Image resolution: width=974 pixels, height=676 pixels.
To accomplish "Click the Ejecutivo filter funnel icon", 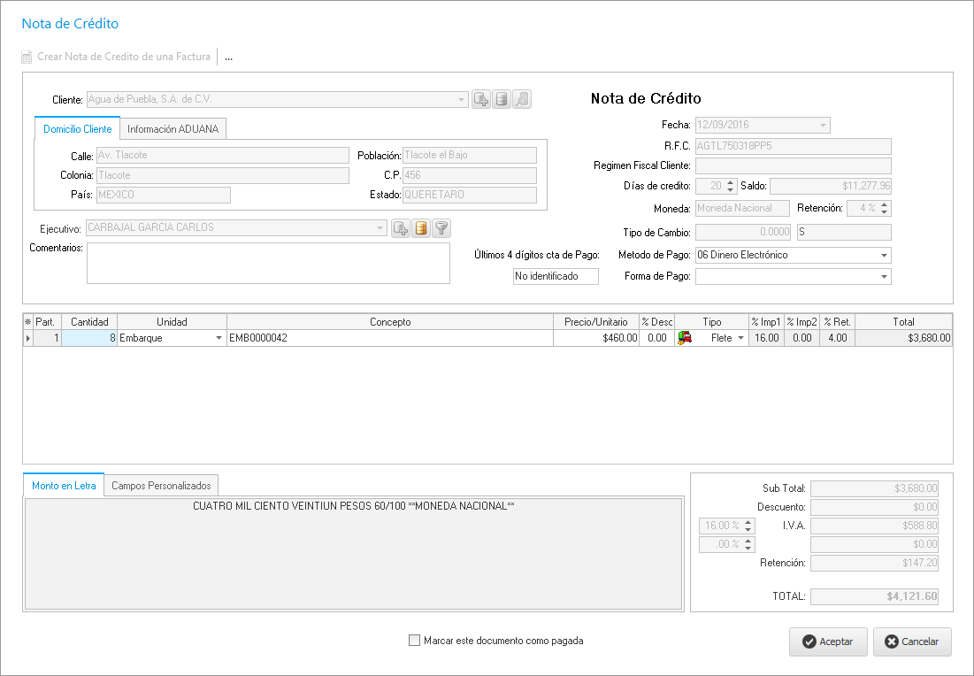I will point(441,228).
